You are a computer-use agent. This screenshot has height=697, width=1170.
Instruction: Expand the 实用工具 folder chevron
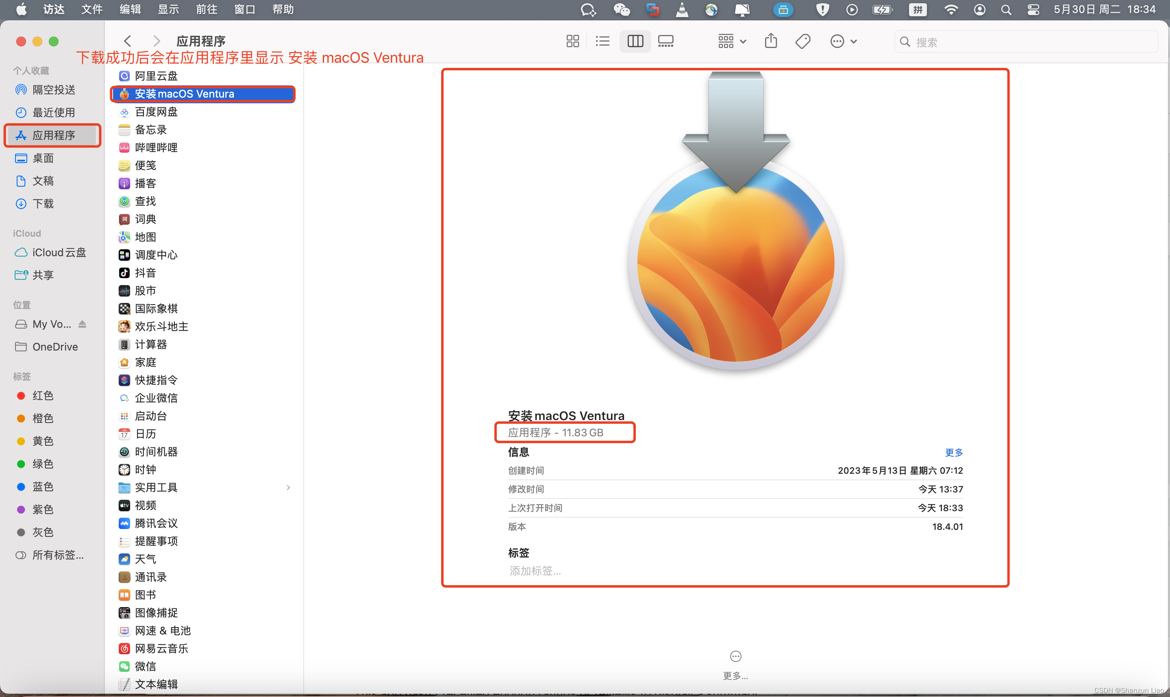click(288, 488)
